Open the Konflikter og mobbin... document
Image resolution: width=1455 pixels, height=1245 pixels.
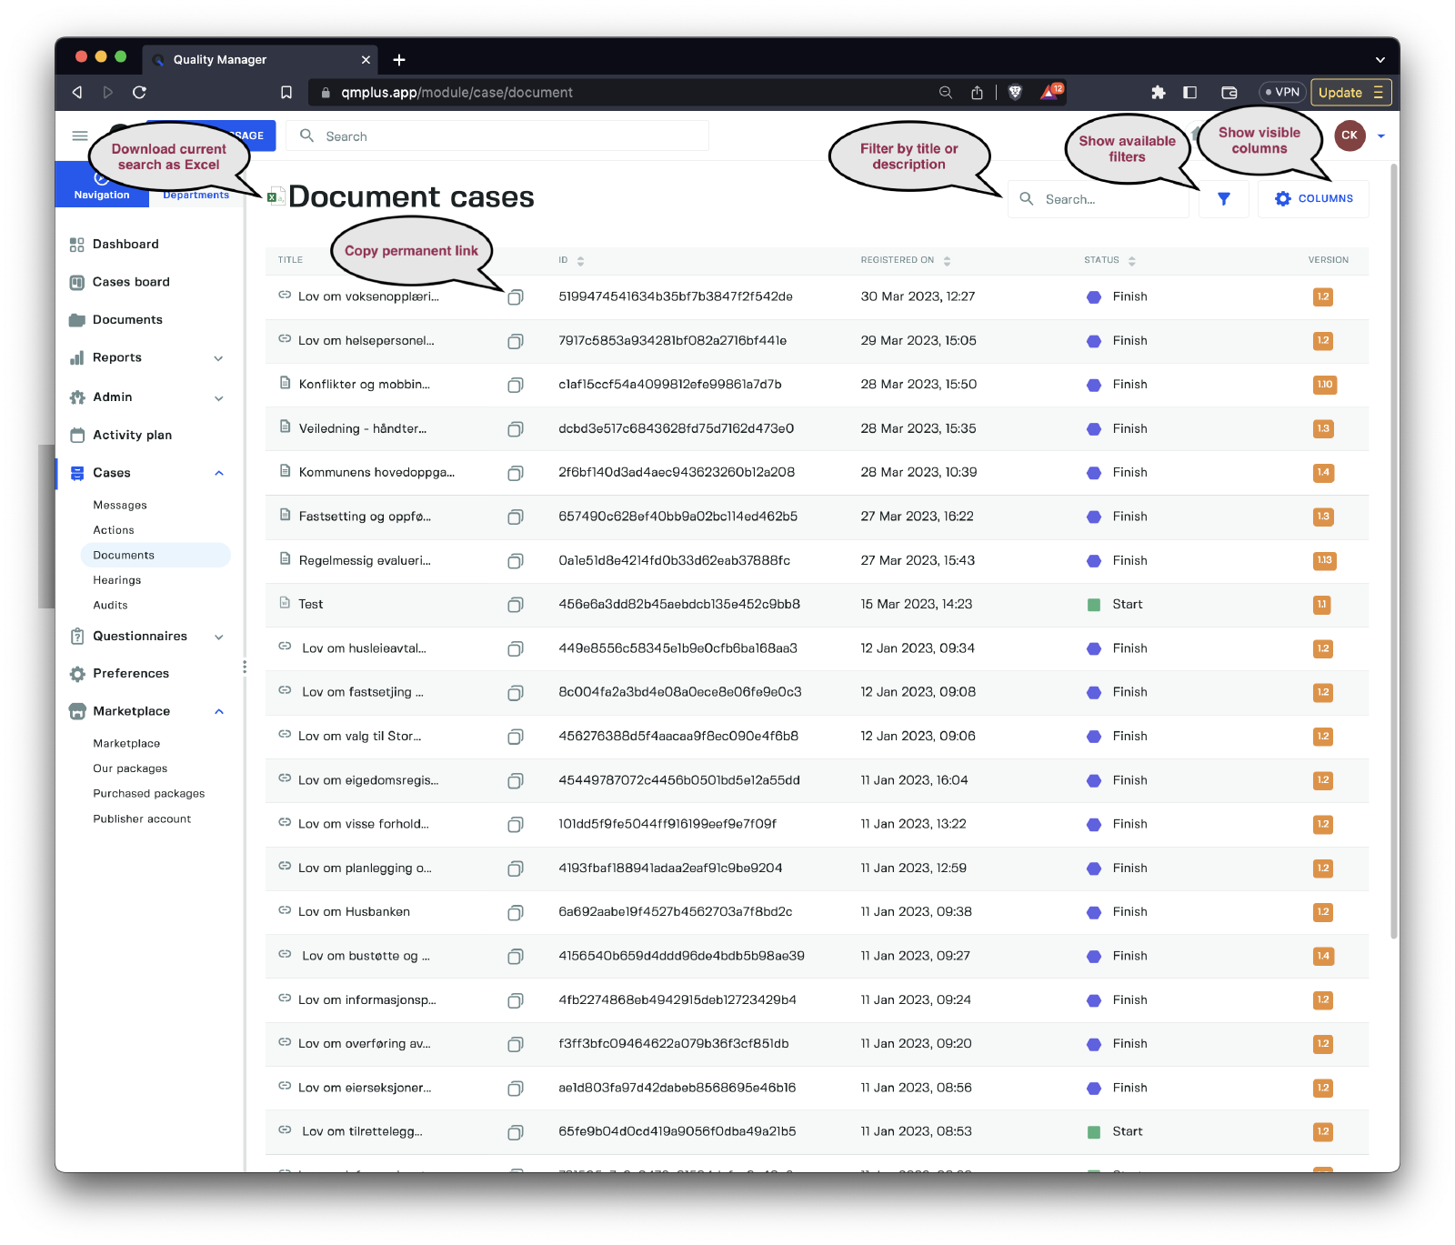point(364,385)
